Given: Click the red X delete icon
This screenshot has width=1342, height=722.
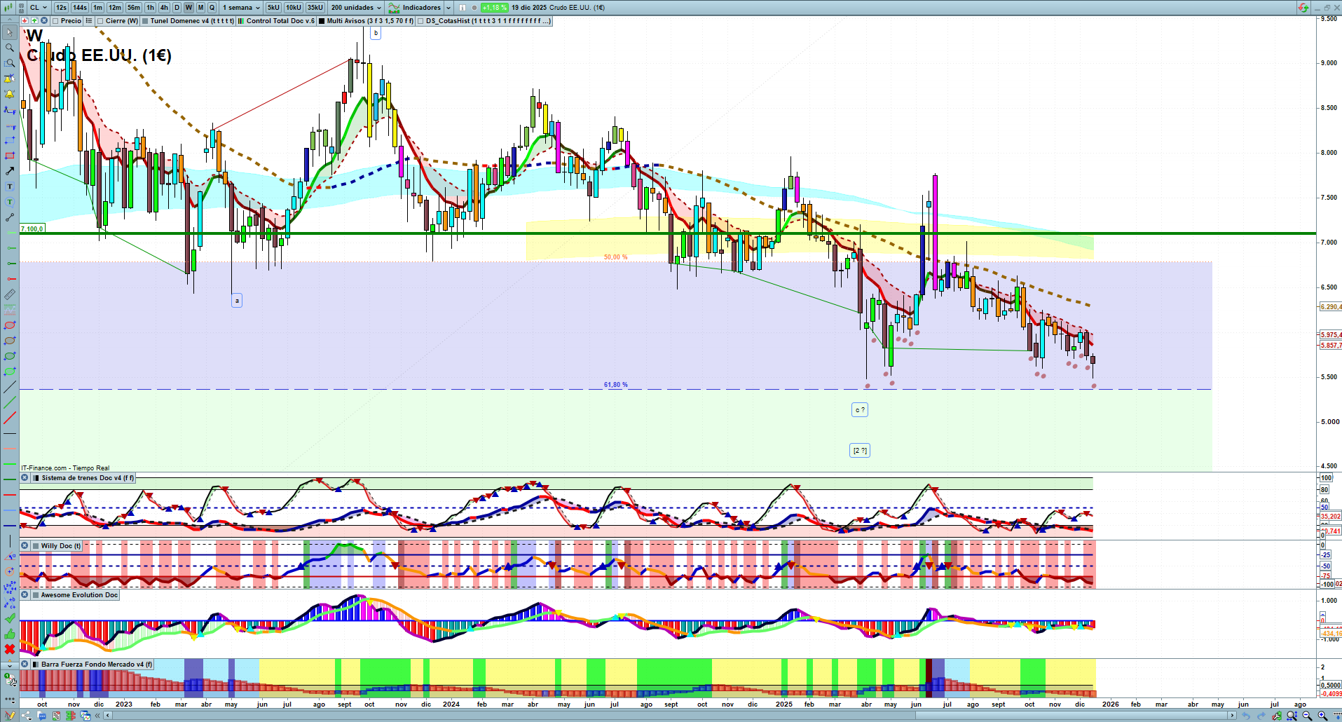Looking at the screenshot, I should coord(10,649).
